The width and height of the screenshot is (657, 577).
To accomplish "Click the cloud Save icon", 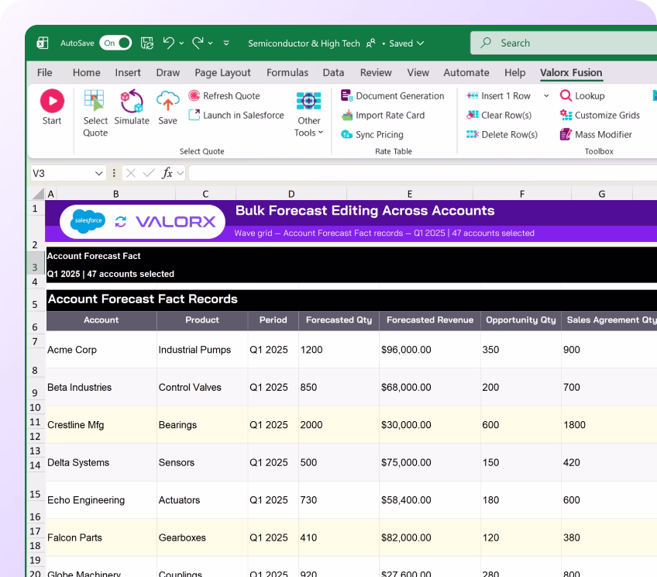I will (x=167, y=101).
